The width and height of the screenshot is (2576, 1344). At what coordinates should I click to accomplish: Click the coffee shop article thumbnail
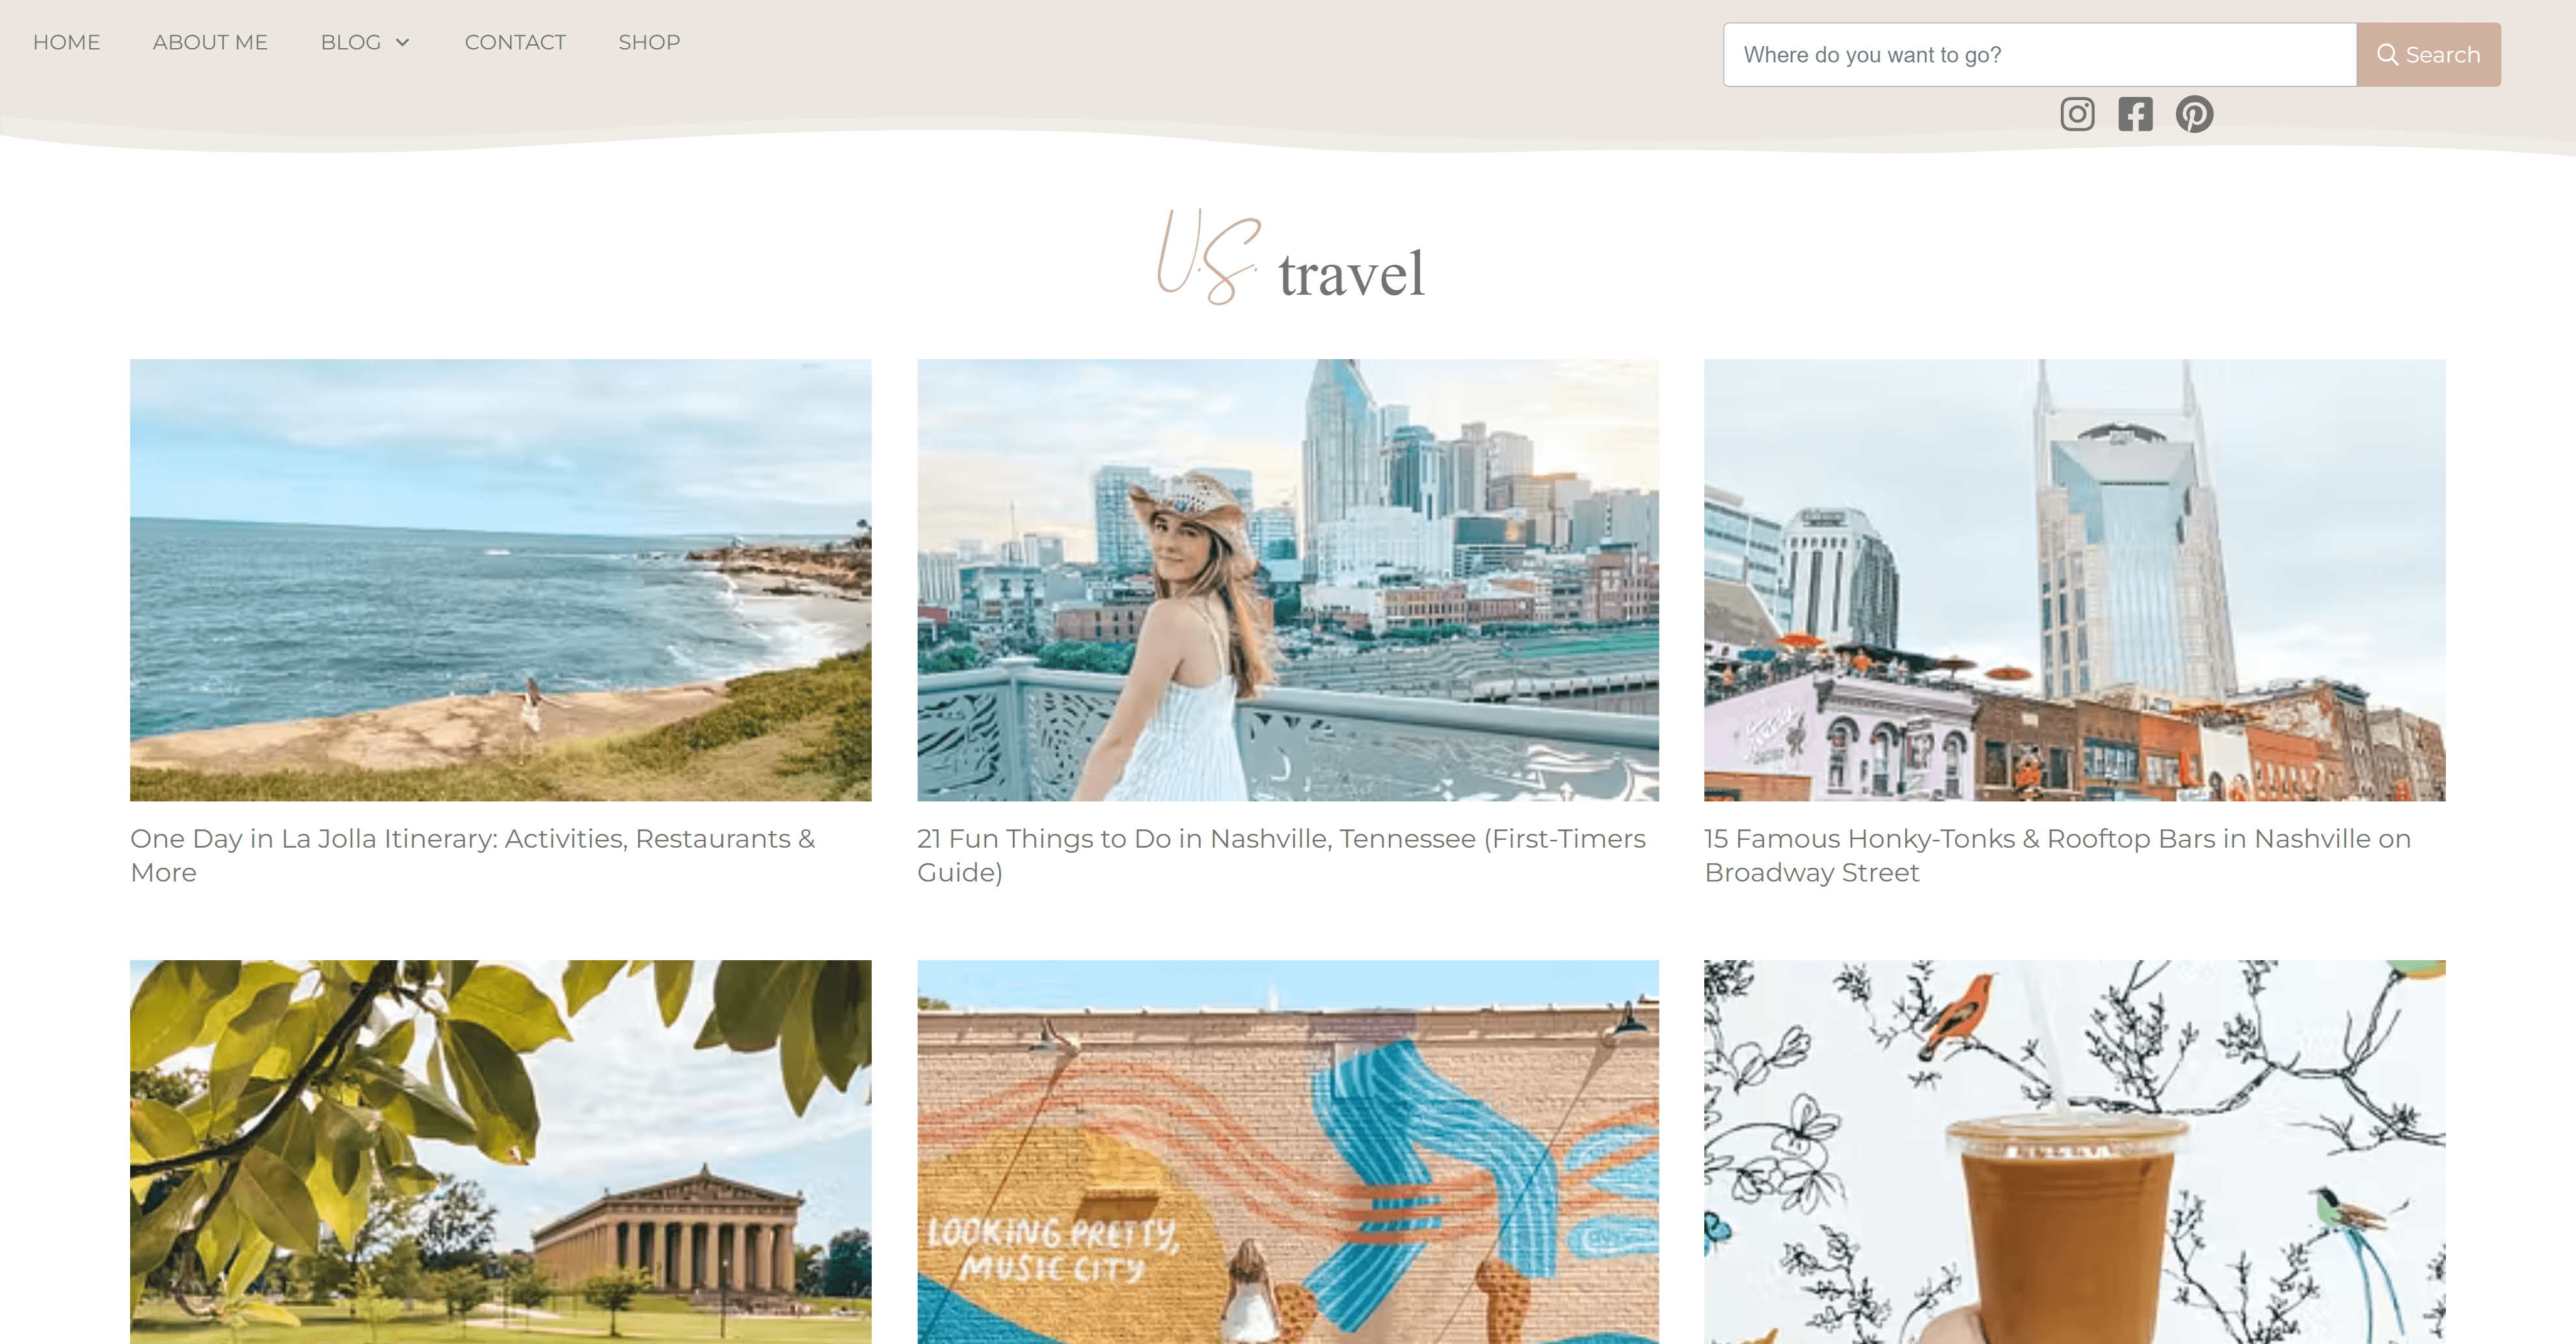[x=2073, y=1149]
